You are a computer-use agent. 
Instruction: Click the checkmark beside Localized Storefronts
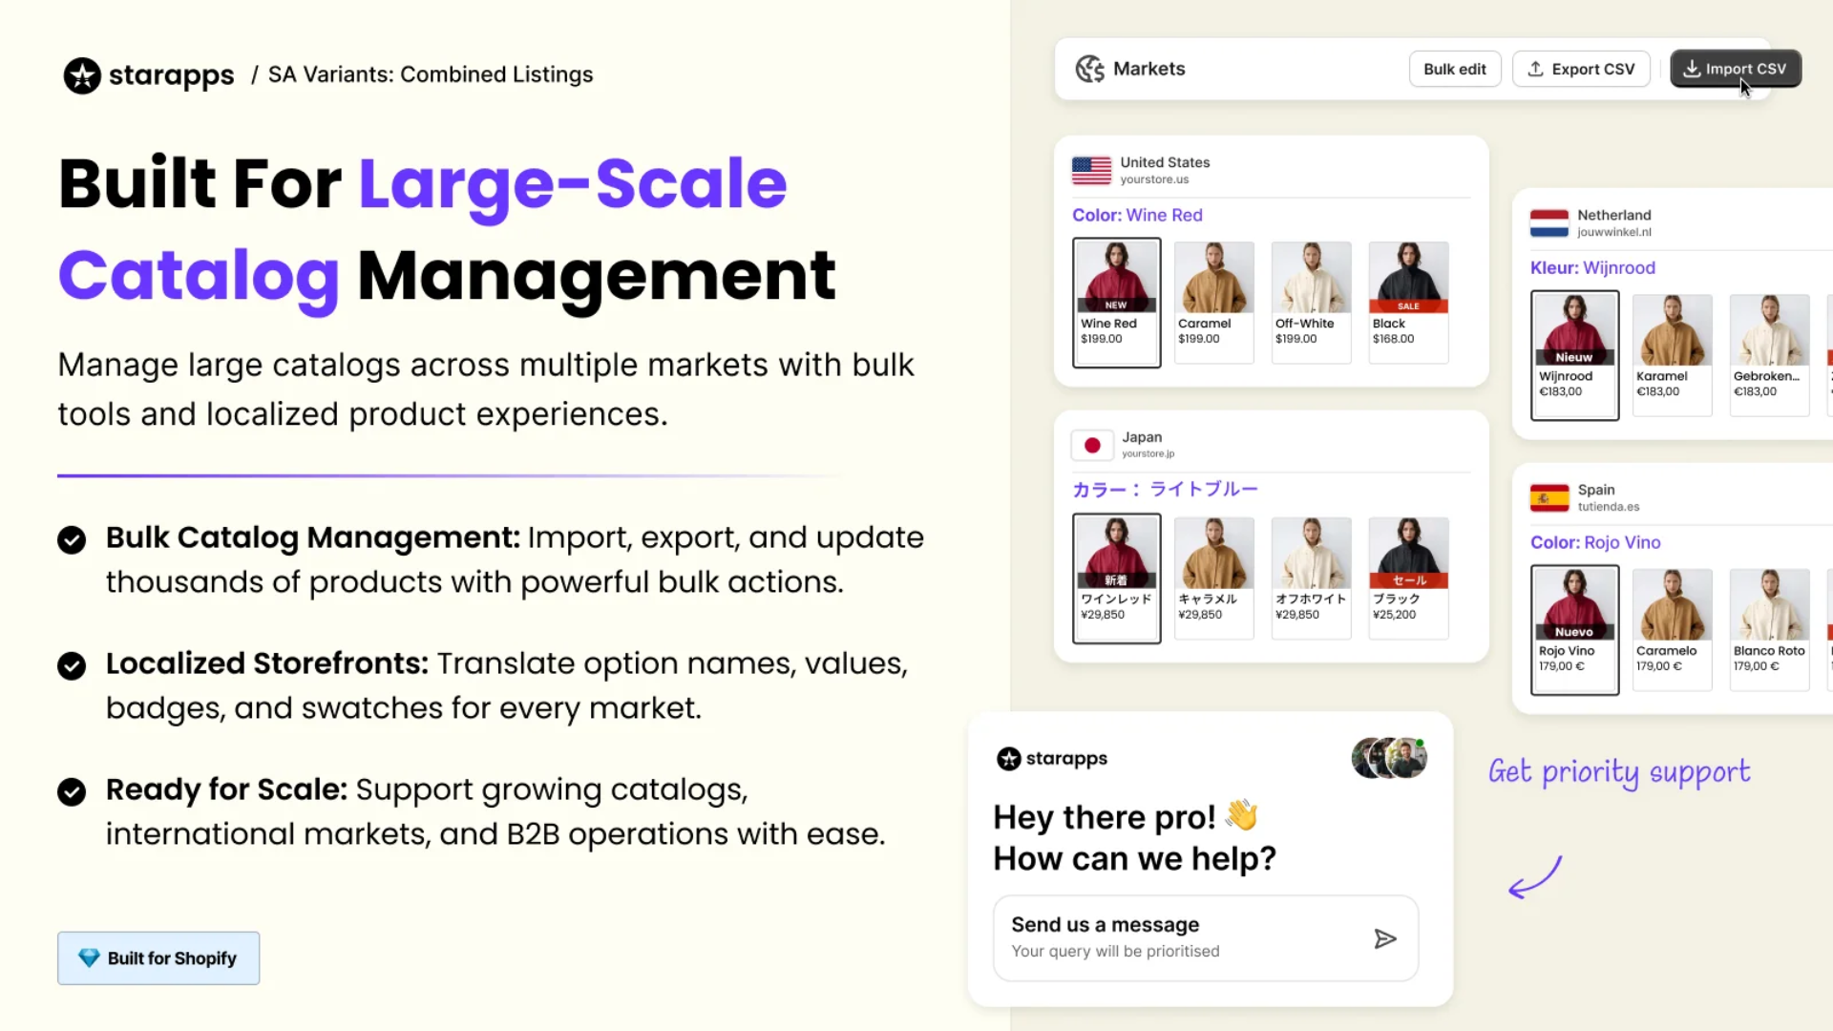72,665
